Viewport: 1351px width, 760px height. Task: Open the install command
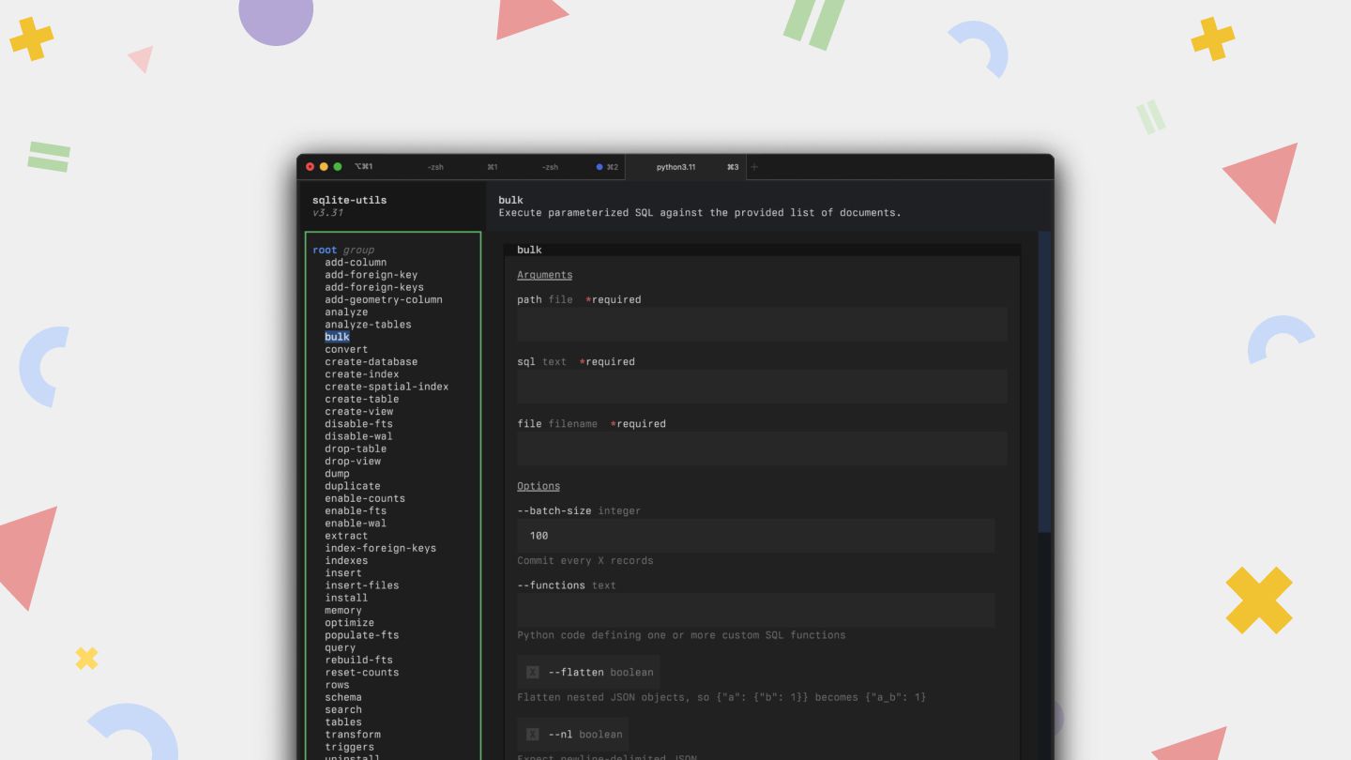346,598
